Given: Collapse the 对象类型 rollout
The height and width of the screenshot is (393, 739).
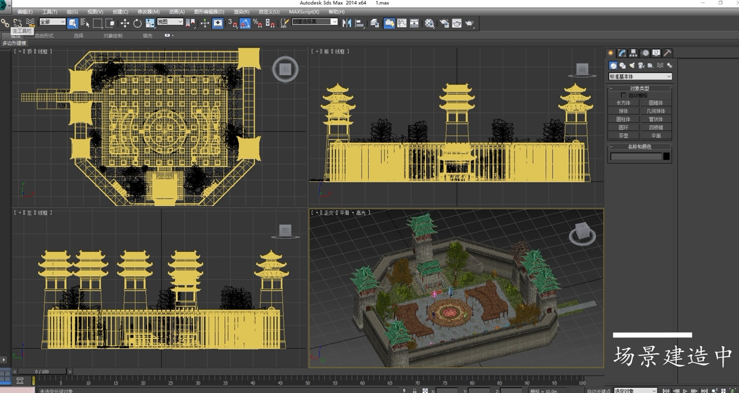Looking at the screenshot, I should [640, 88].
